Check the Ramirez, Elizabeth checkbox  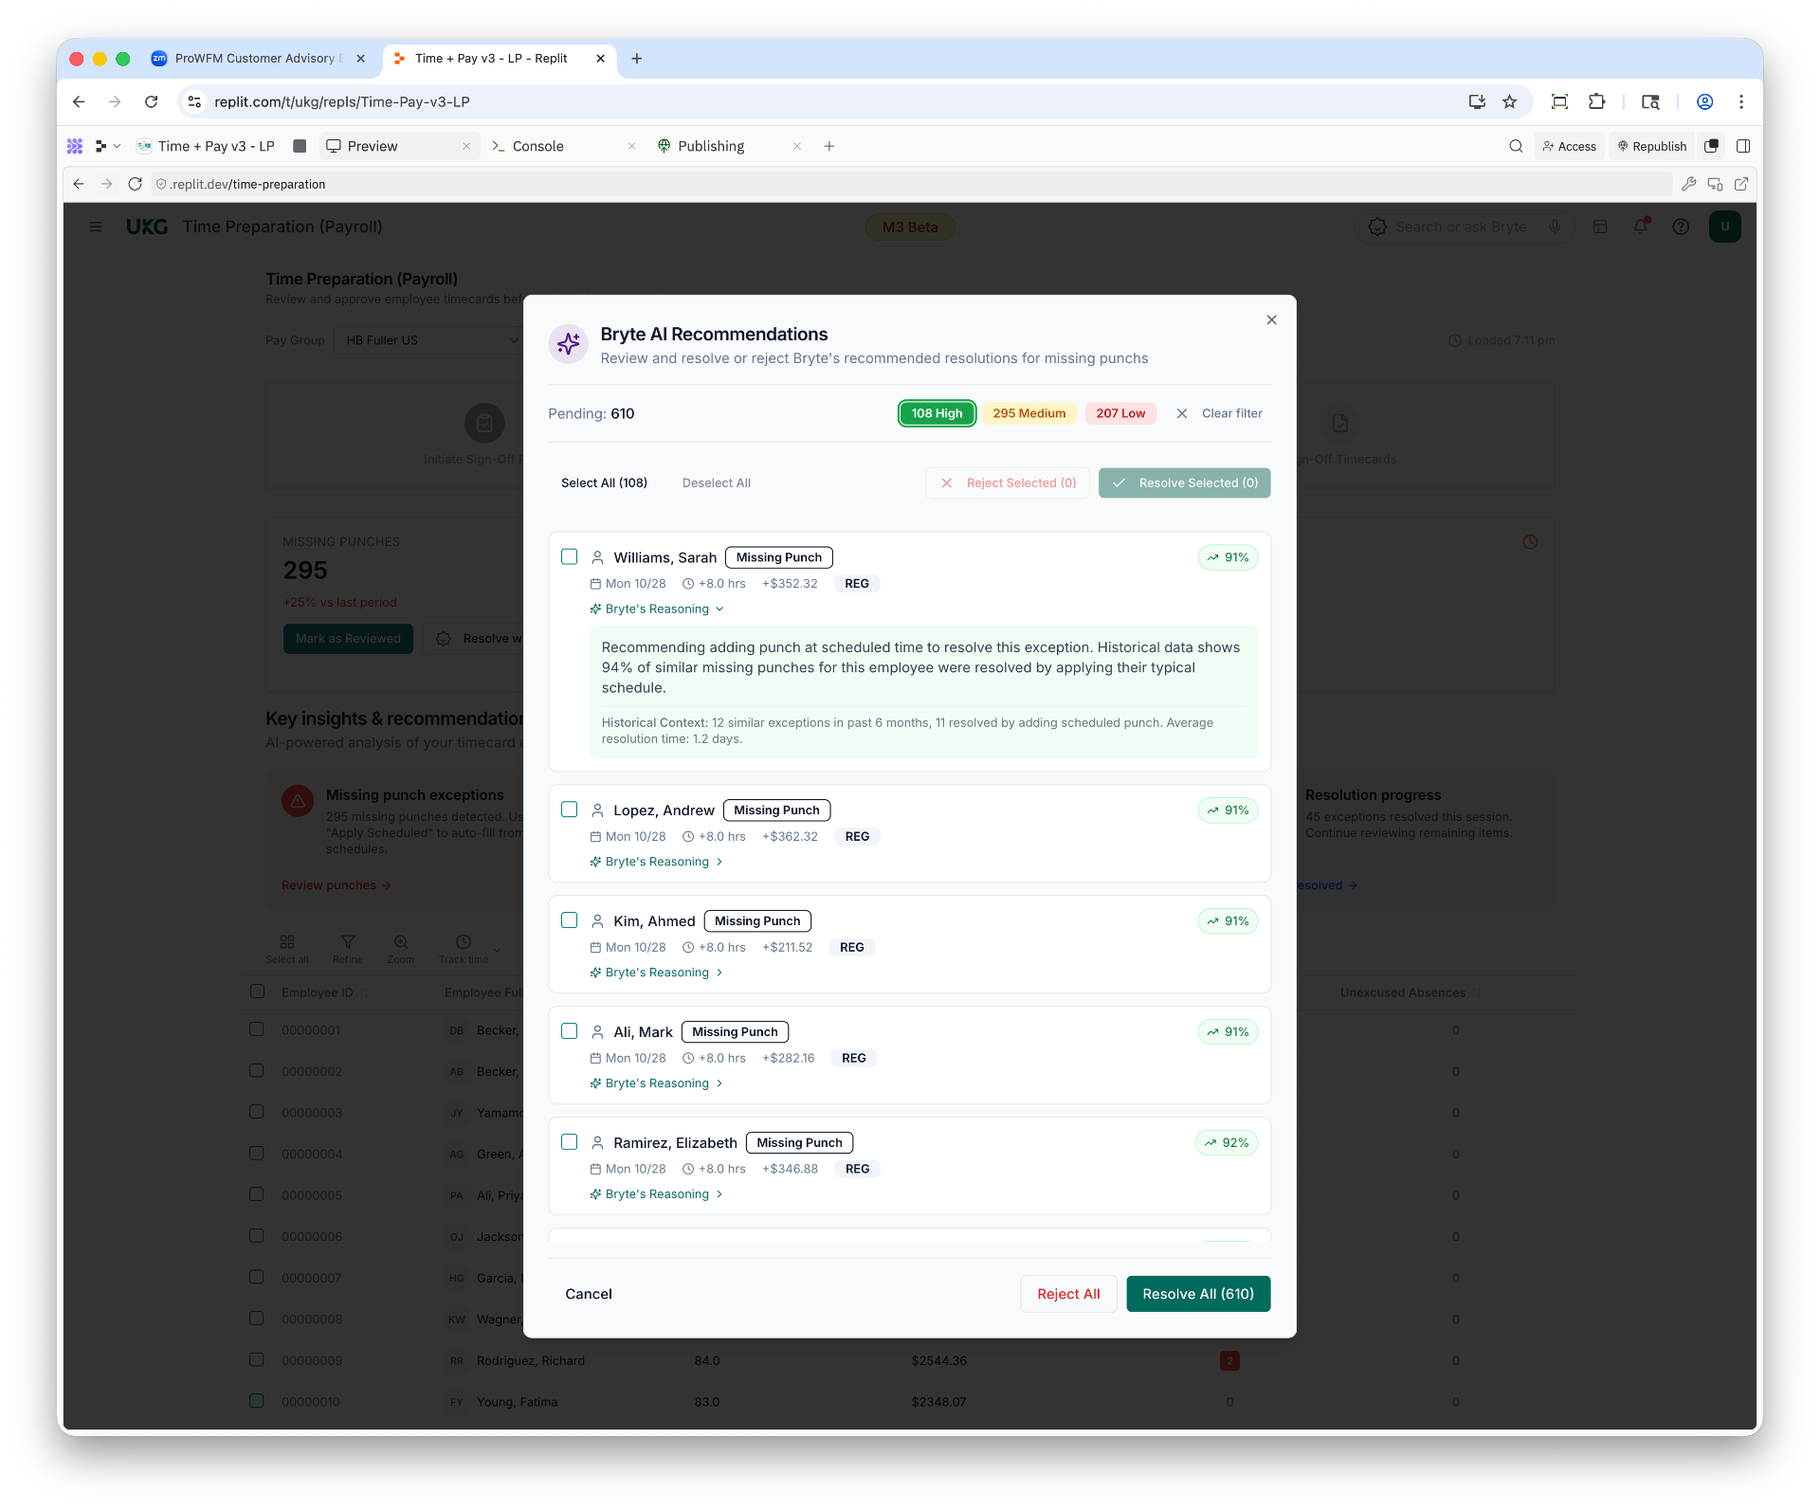click(569, 1142)
